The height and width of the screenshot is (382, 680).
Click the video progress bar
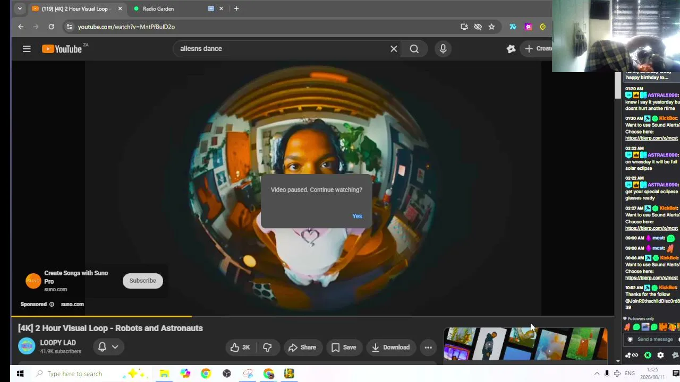312,316
